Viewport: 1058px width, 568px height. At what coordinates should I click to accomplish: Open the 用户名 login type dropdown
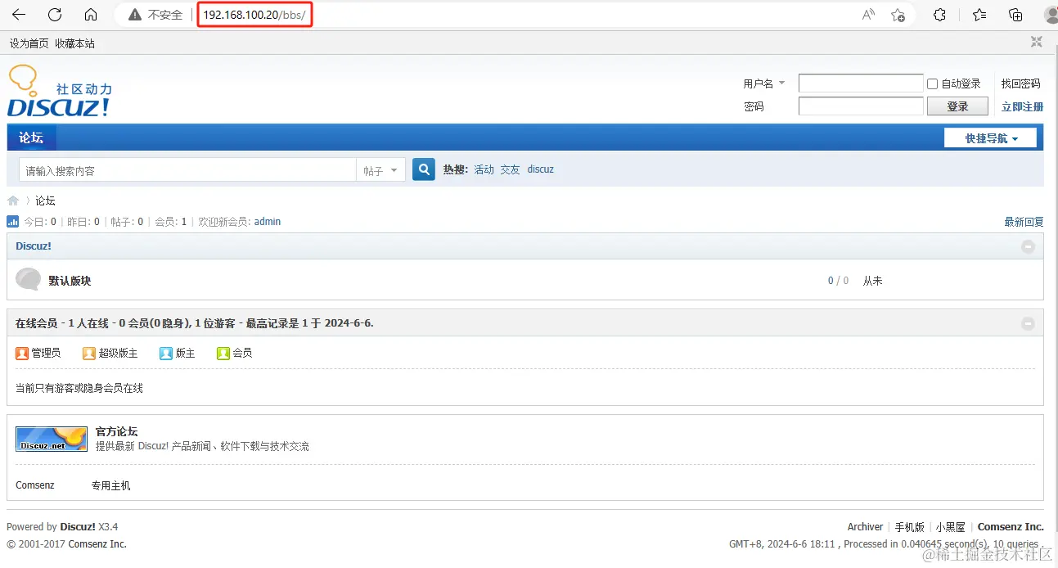coord(764,83)
